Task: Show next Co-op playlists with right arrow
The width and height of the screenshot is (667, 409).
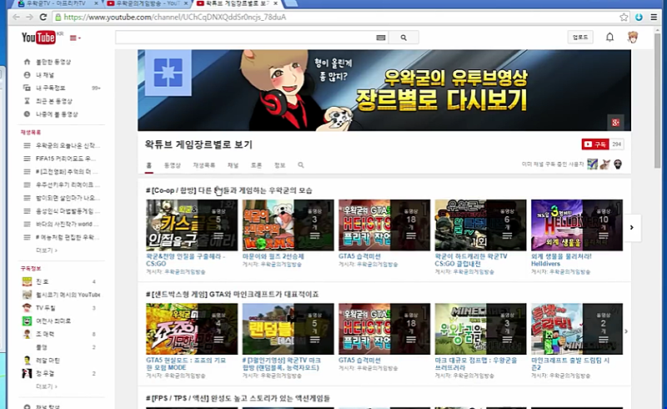Action: pyautogui.click(x=632, y=227)
